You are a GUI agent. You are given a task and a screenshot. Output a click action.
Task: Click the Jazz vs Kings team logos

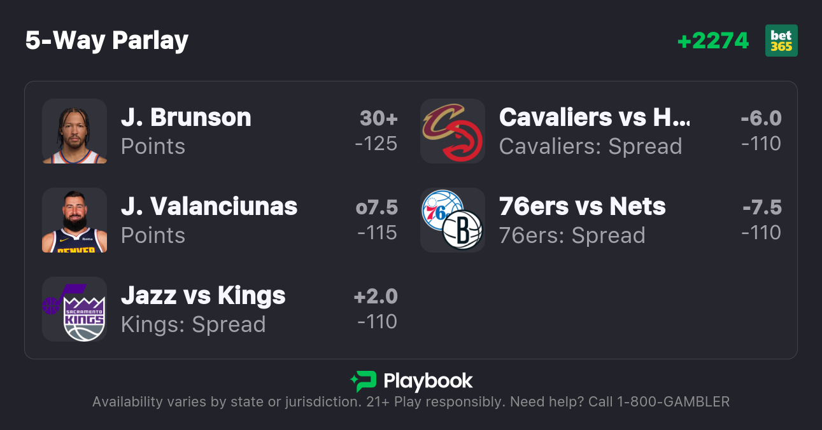74,309
